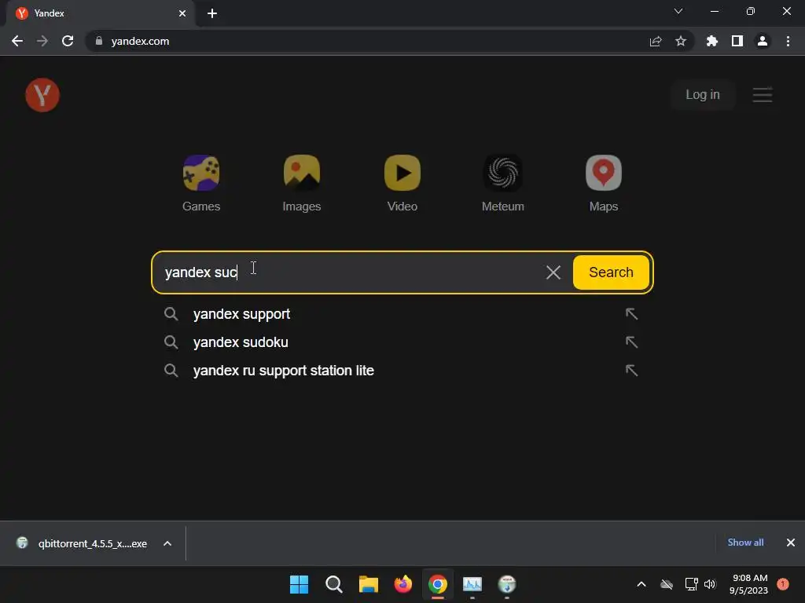Click Show all downloads
This screenshot has height=603, width=805.
click(x=745, y=543)
